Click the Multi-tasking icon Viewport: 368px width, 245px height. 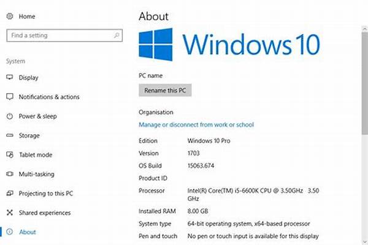click(x=10, y=174)
